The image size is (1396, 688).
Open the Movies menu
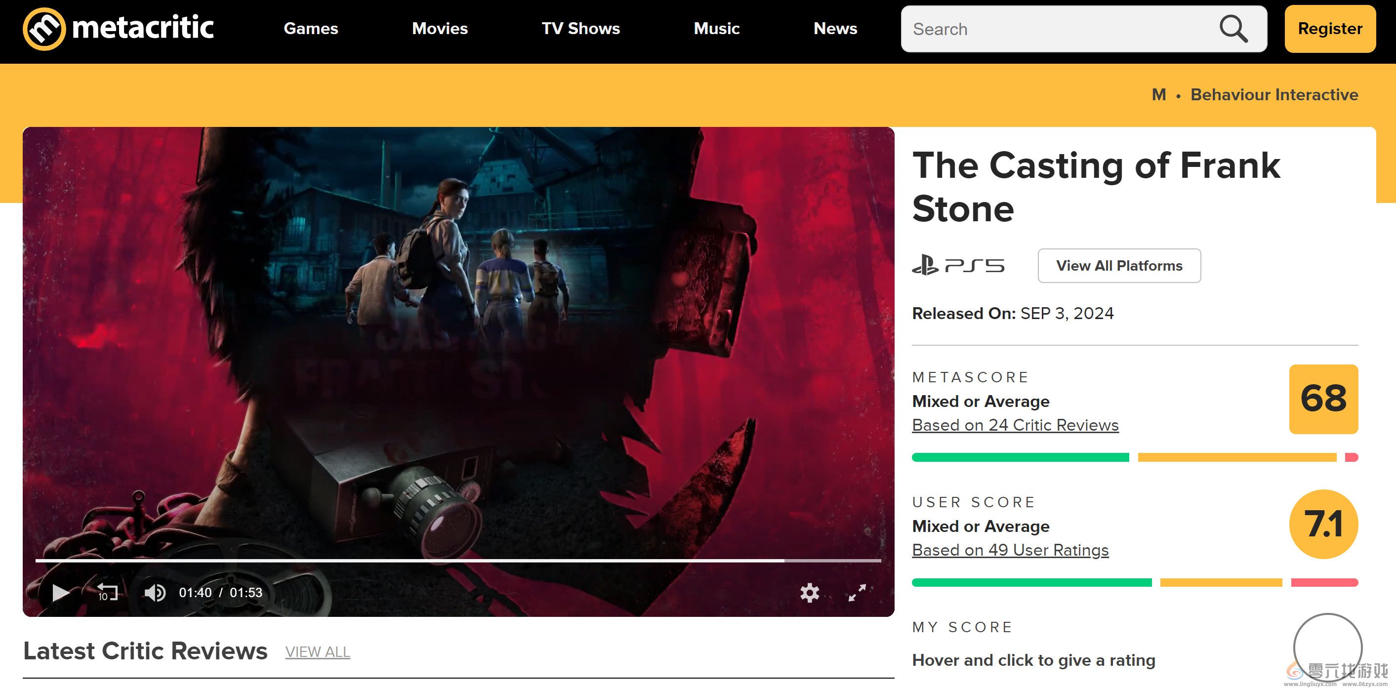tap(440, 29)
